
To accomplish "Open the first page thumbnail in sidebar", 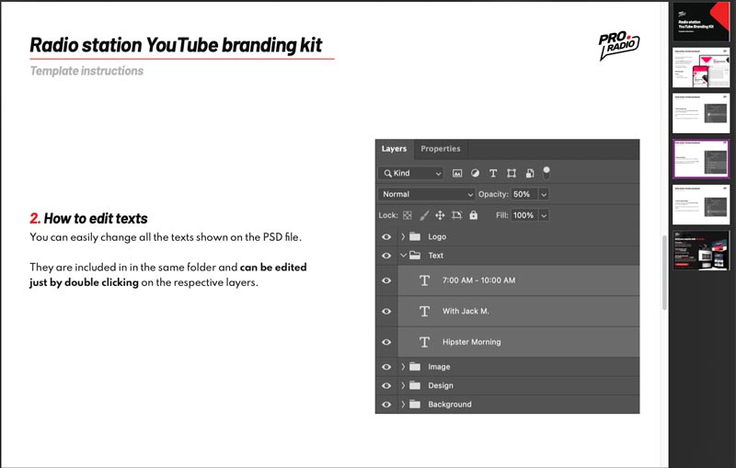I will coord(701,22).
